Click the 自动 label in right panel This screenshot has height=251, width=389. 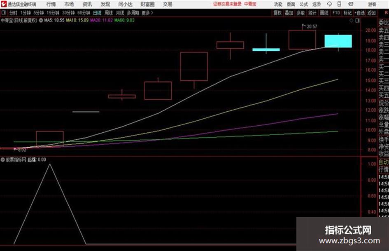coord(383,162)
